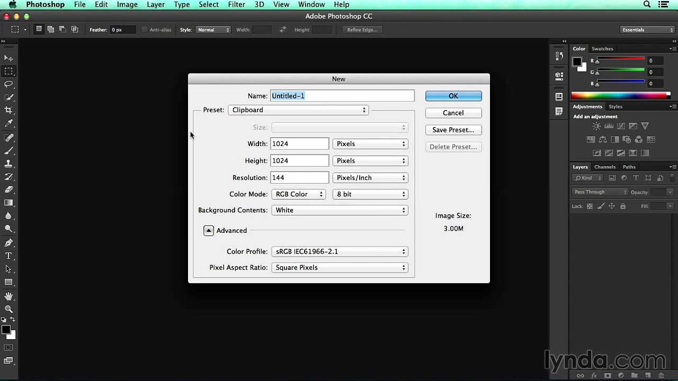Open the Filter menu
The height and width of the screenshot is (381, 678).
pos(236,4)
